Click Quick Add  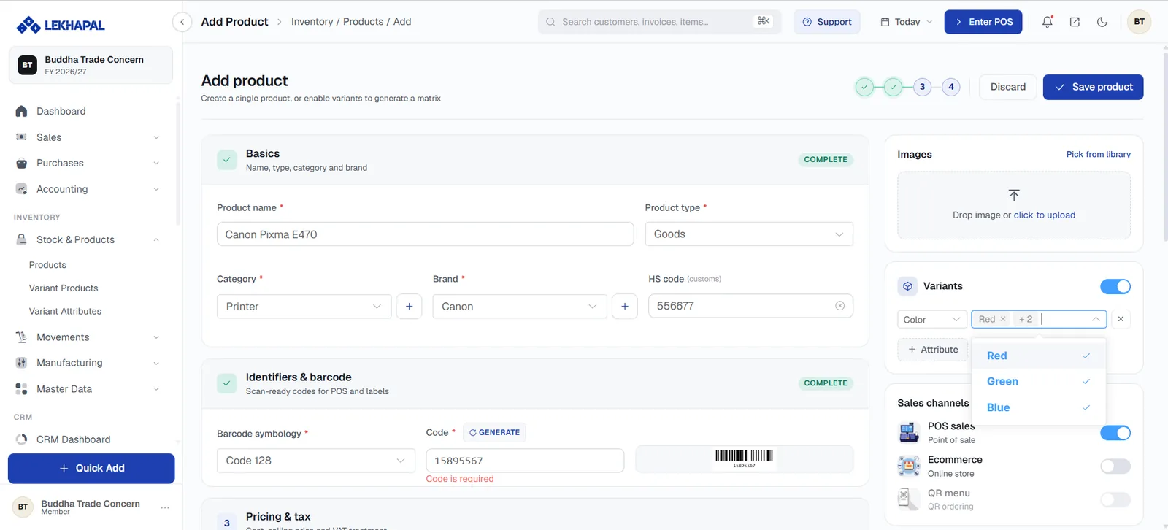point(91,468)
